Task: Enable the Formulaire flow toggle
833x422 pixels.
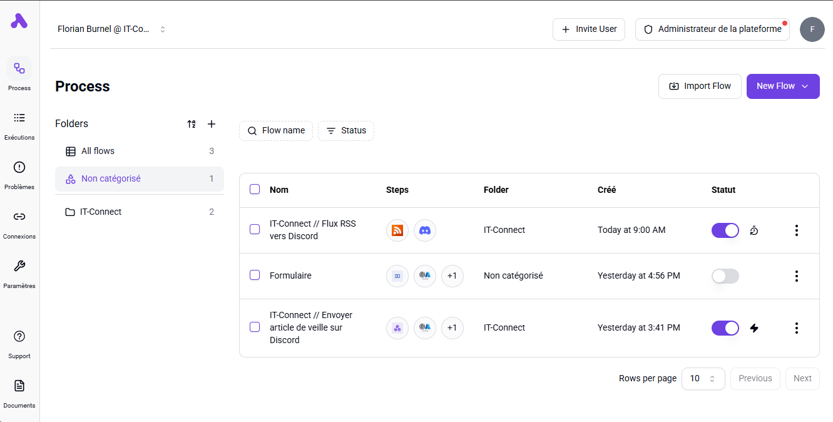Action: point(725,275)
